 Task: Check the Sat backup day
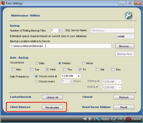click(97, 69)
